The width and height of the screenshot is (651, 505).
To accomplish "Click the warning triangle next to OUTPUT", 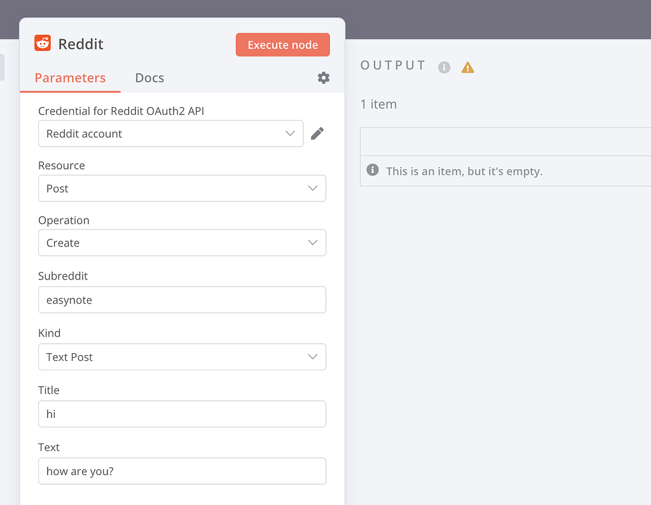I will [x=468, y=66].
